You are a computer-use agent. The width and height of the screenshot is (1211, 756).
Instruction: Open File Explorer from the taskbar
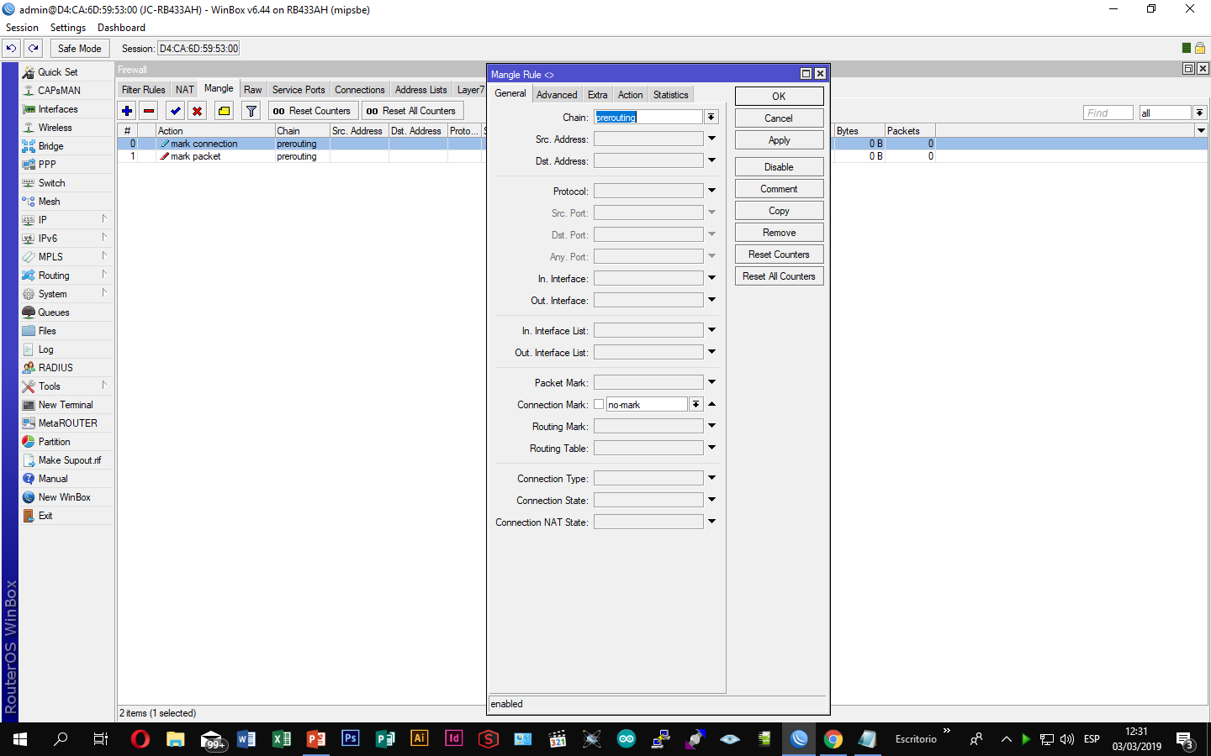(x=176, y=739)
